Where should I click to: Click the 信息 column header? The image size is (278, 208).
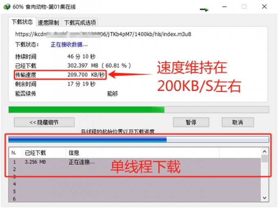(143, 153)
